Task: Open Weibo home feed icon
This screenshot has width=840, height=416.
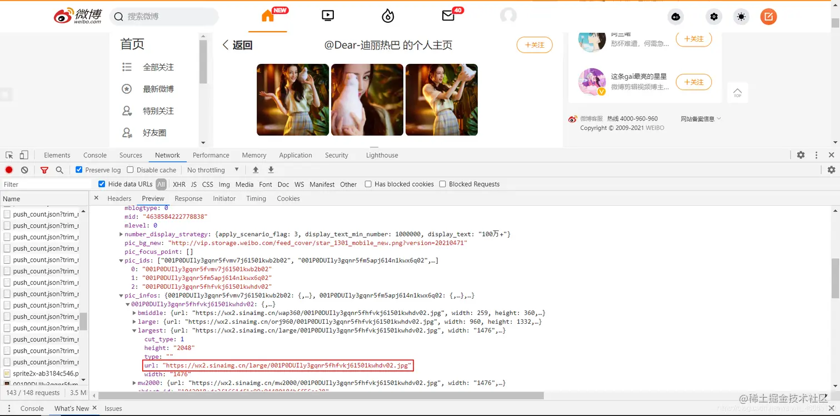Action: [x=268, y=16]
